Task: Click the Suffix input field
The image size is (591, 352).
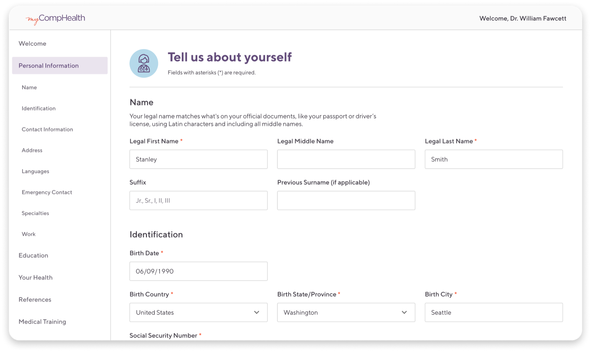Action: click(198, 200)
